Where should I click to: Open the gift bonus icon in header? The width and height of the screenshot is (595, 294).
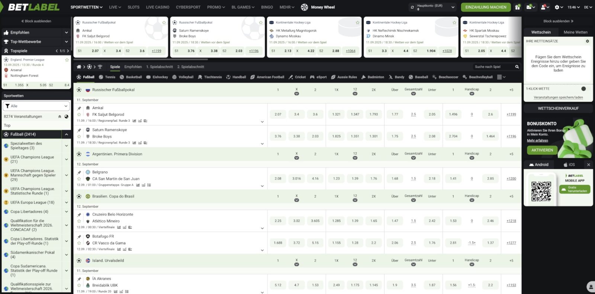coord(518,7)
